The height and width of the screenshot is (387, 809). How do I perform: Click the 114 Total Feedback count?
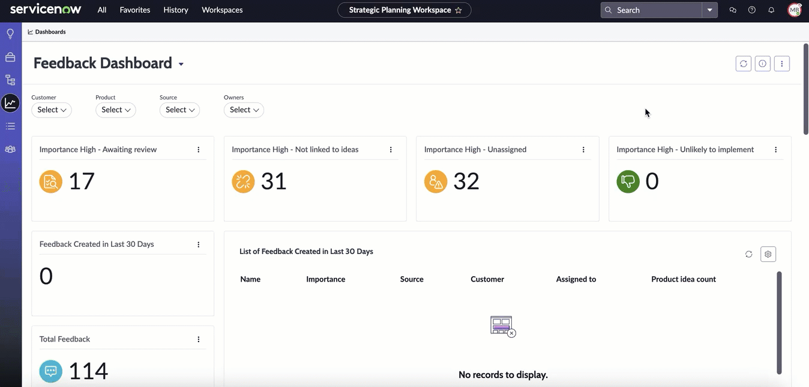click(x=88, y=371)
